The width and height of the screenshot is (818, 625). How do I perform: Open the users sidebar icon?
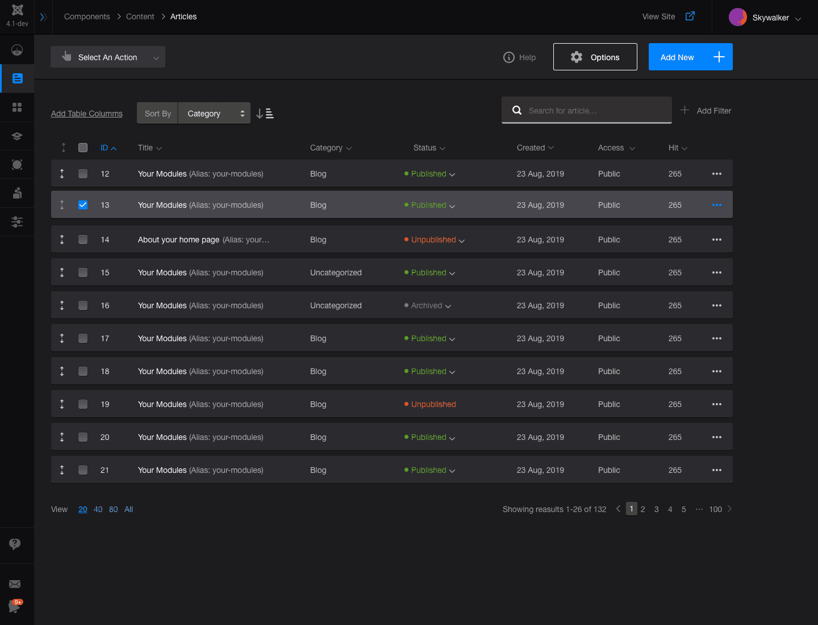point(17,193)
